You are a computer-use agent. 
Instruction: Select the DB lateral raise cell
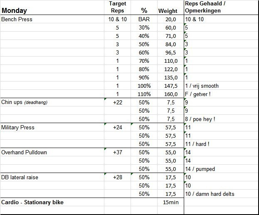pyautogui.click(x=21, y=177)
